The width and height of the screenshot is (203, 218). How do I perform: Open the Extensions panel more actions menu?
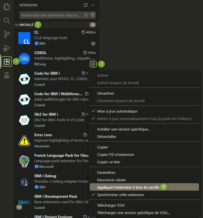(x=93, y=5)
